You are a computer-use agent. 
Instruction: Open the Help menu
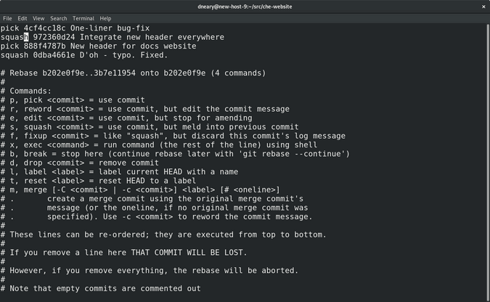[105, 18]
